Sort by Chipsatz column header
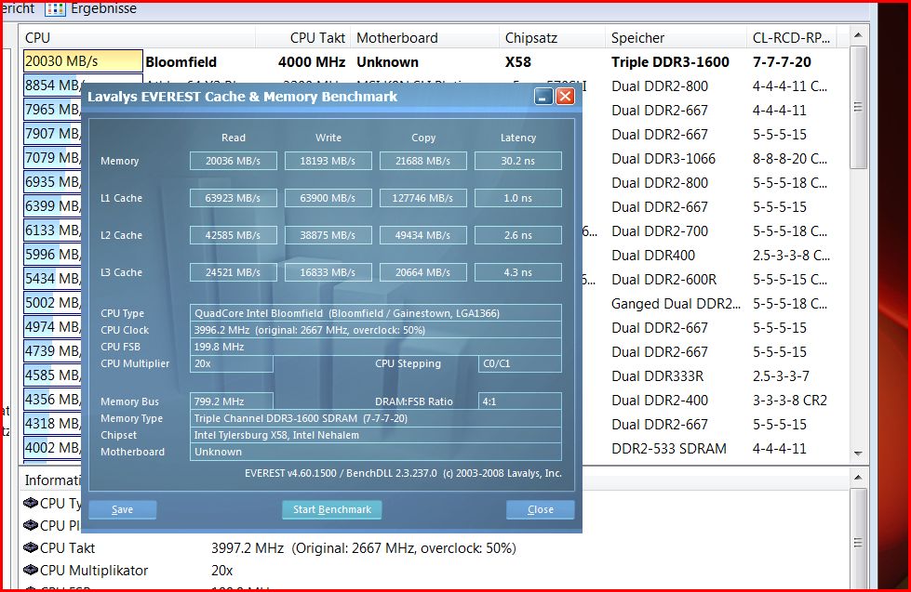 click(552, 38)
